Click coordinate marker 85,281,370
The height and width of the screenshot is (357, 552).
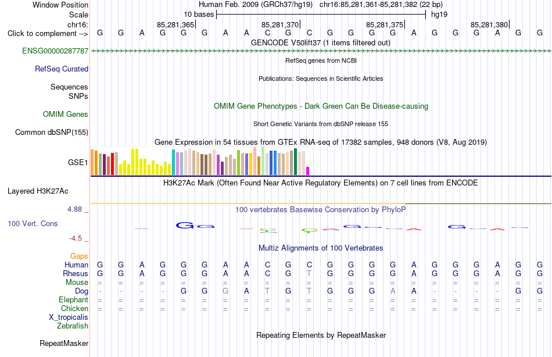pos(280,24)
